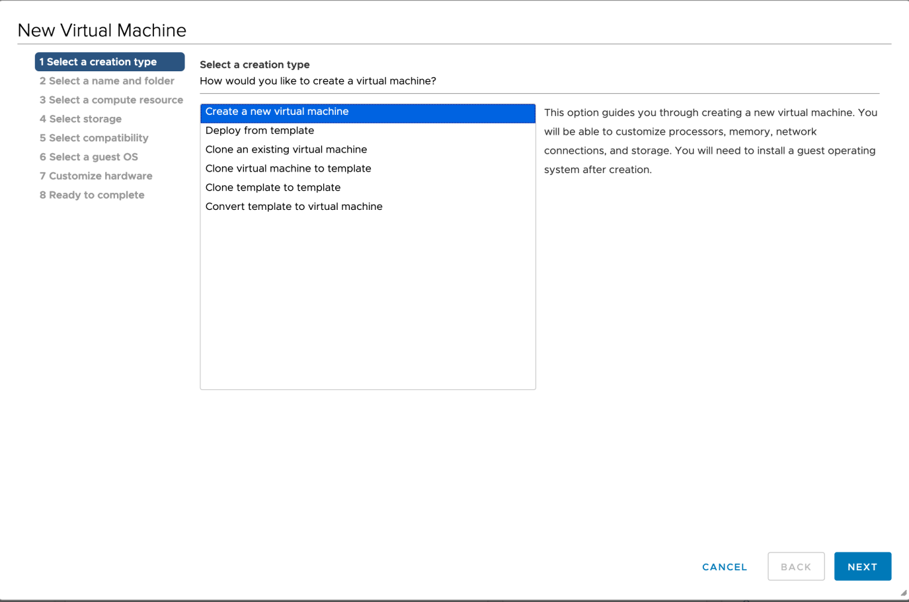Open step 1 Select a creation type
This screenshot has width=909, height=602.
(109, 61)
